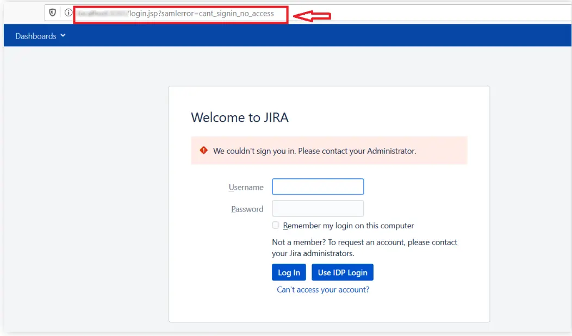Enable Remember my login checkbox

point(276,225)
